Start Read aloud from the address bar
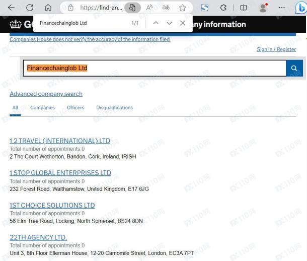 [149, 8]
